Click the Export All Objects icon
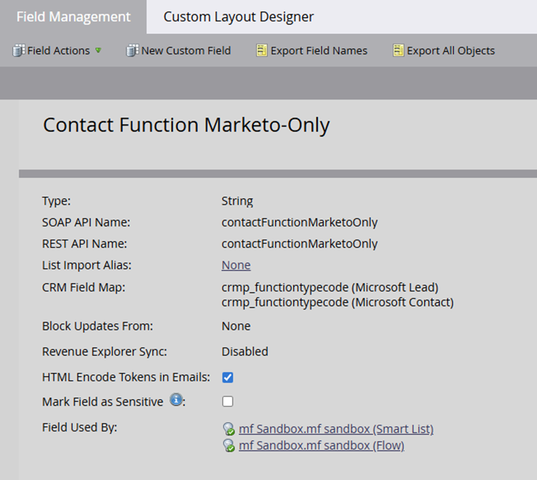Screen dimensions: 537x480 (398, 51)
